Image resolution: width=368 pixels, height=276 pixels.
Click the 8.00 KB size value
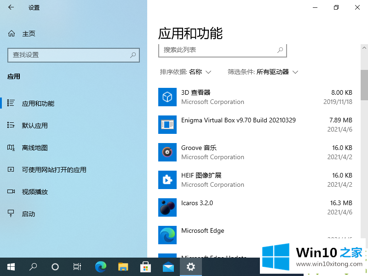tap(342, 92)
